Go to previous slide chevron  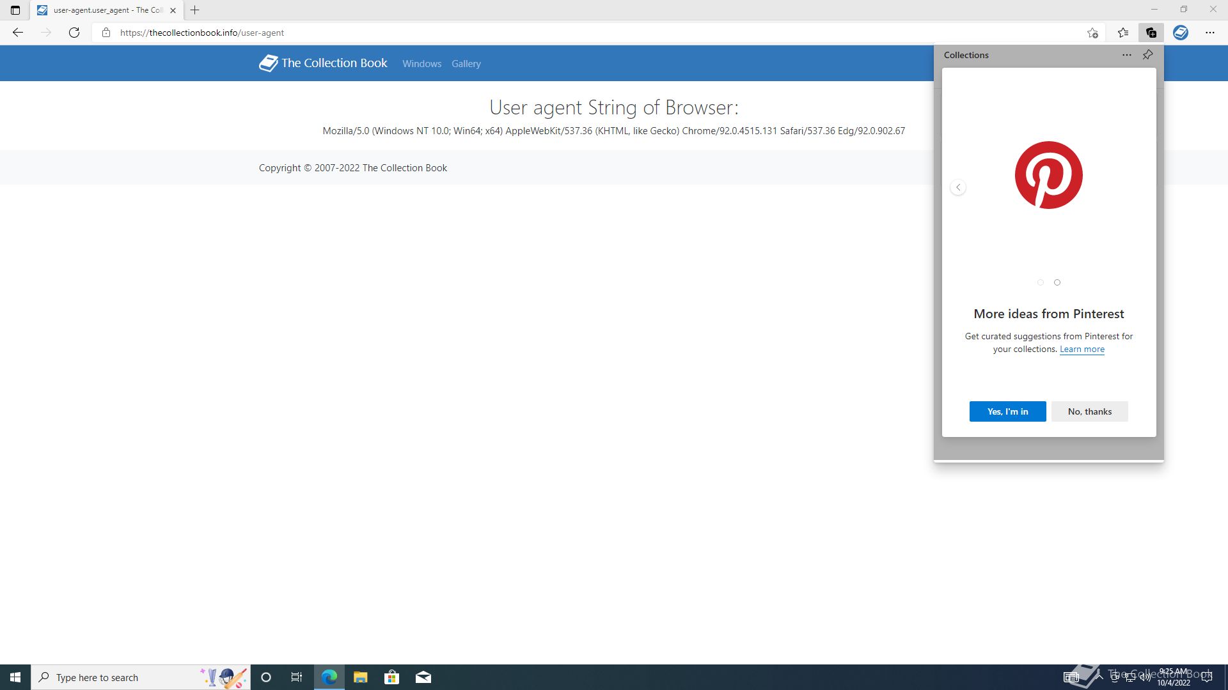tap(958, 187)
